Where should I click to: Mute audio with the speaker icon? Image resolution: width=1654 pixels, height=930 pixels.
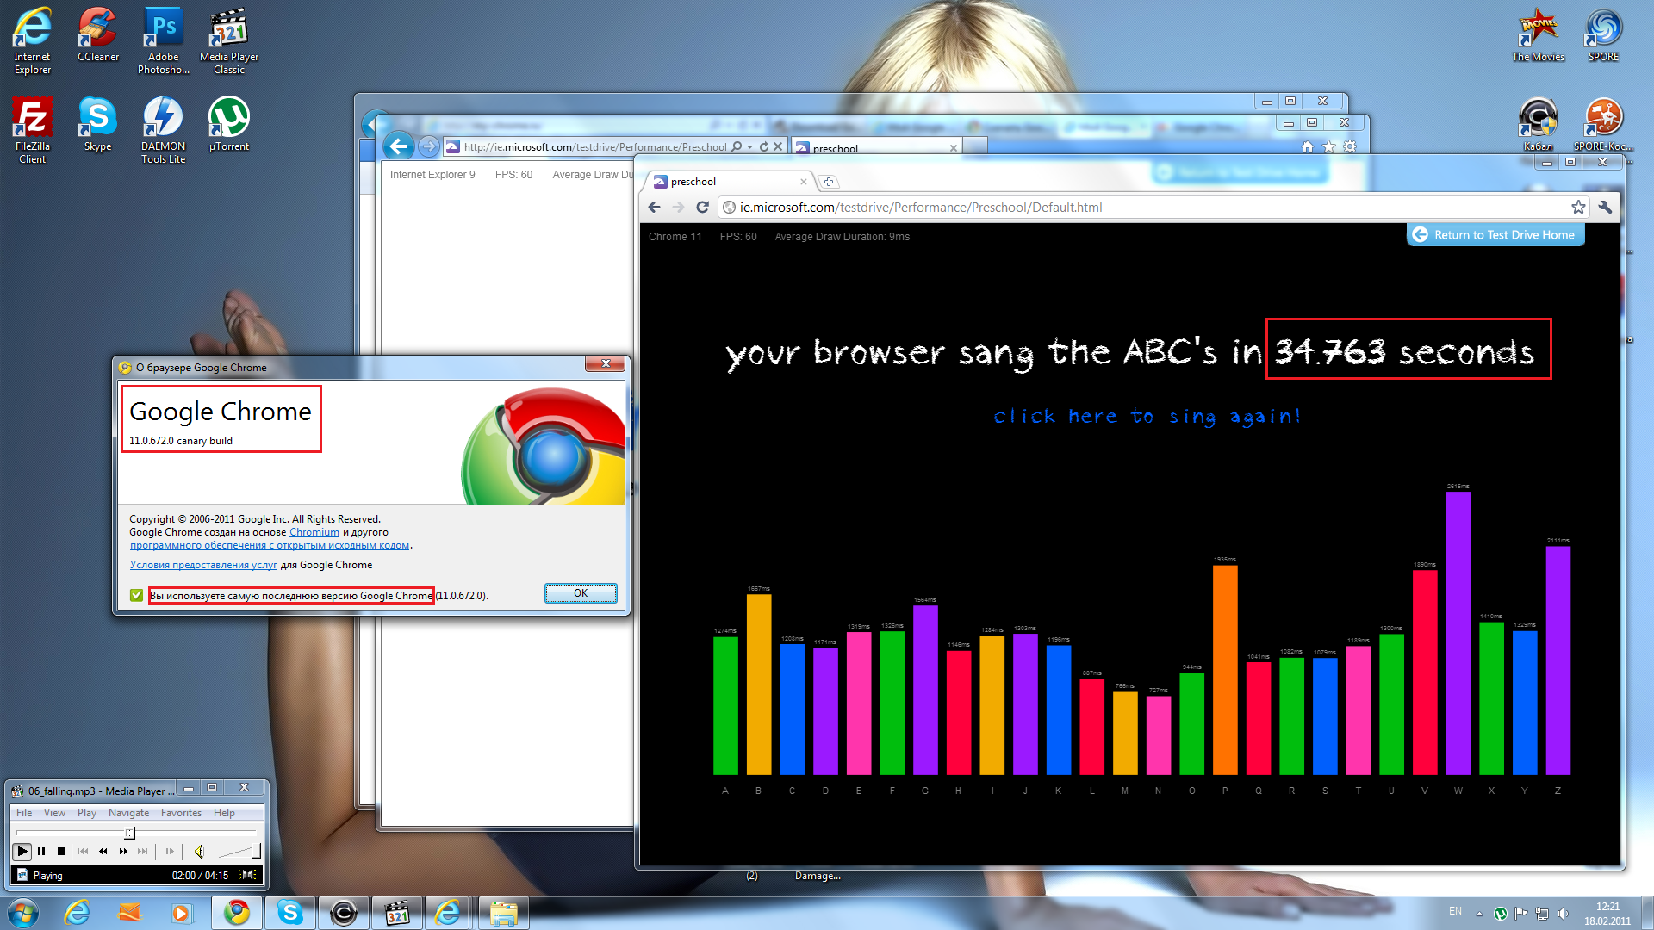click(199, 852)
